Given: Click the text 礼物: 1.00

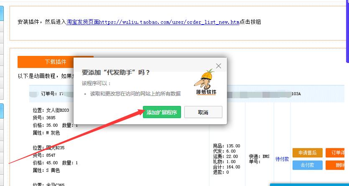Looking at the screenshot, I should tap(224, 161).
